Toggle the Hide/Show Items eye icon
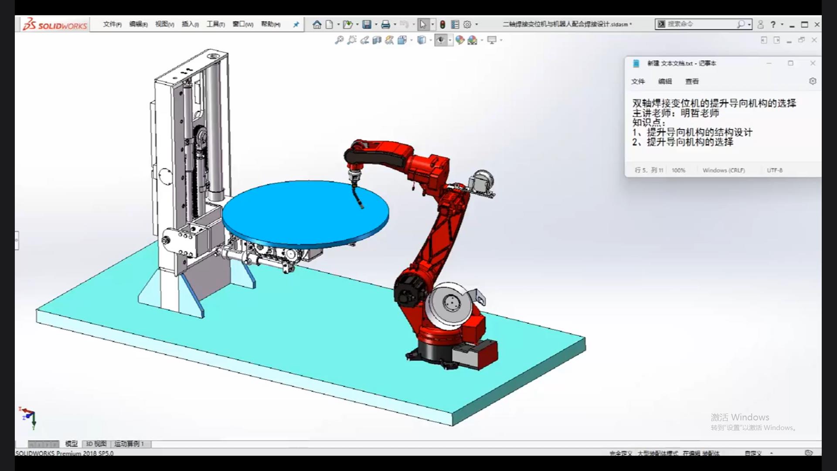The height and width of the screenshot is (471, 837). click(441, 40)
